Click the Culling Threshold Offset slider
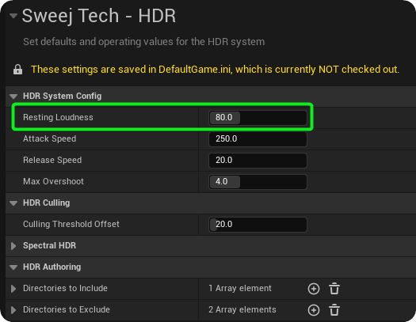Viewport: 416px width, 322px height. (258, 225)
